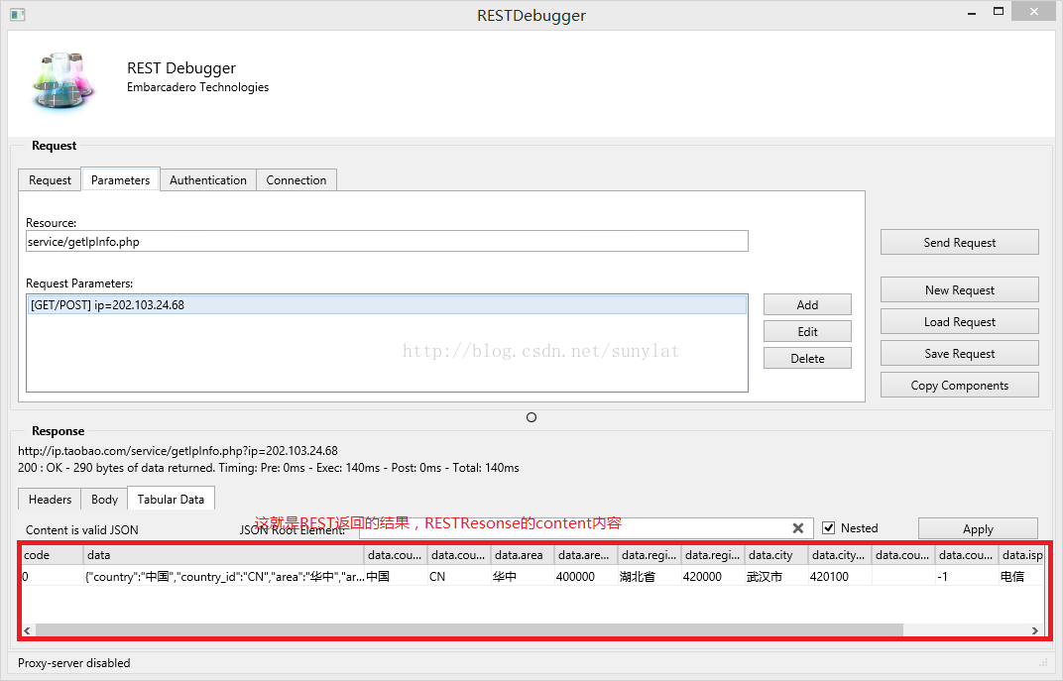Open the Tabular Data tab
The width and height of the screenshot is (1063, 681).
(x=171, y=499)
